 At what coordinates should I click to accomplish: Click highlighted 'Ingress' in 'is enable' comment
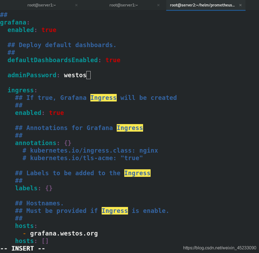point(115,211)
